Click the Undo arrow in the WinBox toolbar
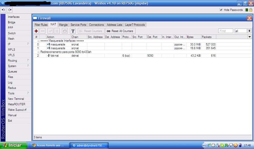The width and height of the screenshot is (254, 149). [x=3, y=10]
